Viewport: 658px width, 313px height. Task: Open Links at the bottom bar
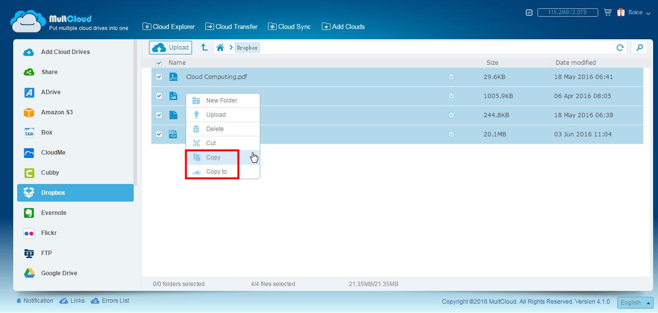tap(72, 301)
